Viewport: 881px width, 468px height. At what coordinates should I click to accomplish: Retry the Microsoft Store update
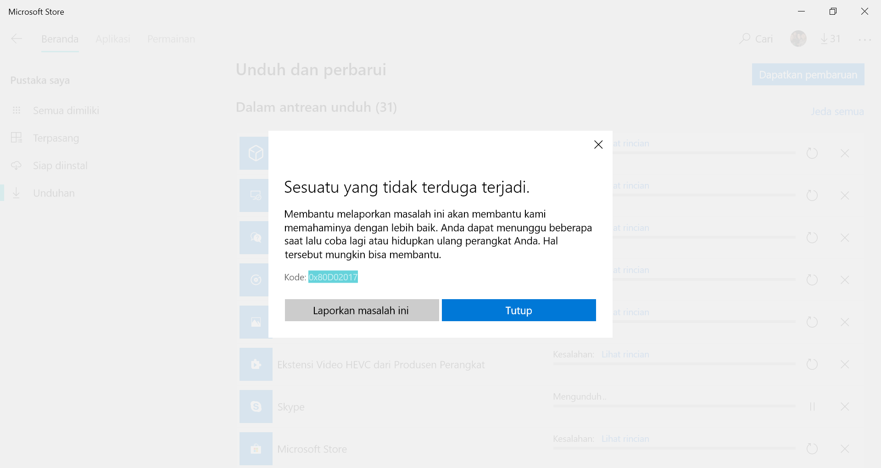812,449
